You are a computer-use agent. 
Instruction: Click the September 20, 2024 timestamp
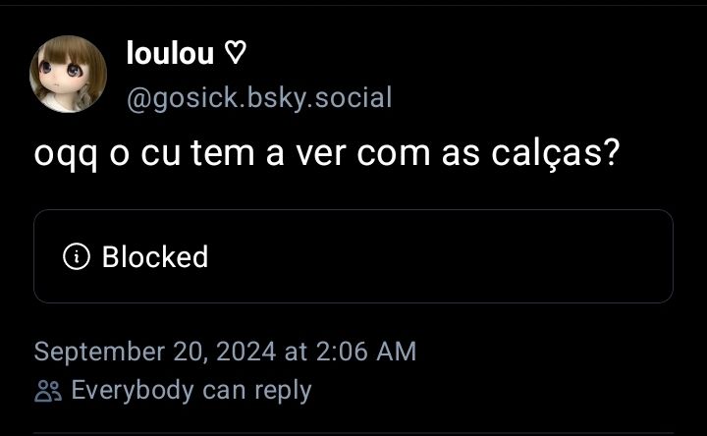pyautogui.click(x=225, y=352)
